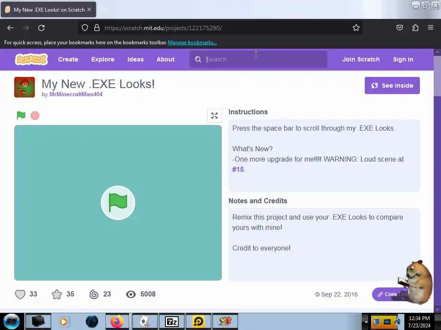The image size is (441, 330).
Task: Open the yellow circular-arrow taskbar icon
Action: [198, 321]
